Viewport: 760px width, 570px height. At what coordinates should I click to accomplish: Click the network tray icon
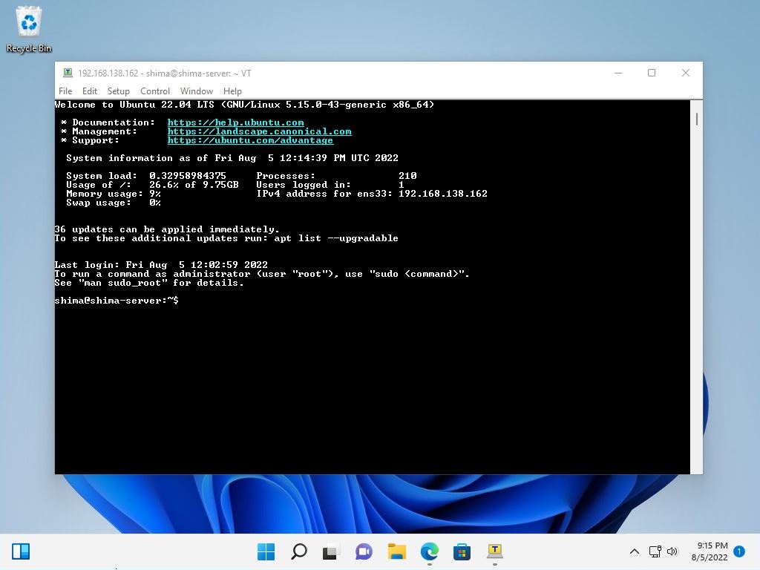click(x=655, y=551)
